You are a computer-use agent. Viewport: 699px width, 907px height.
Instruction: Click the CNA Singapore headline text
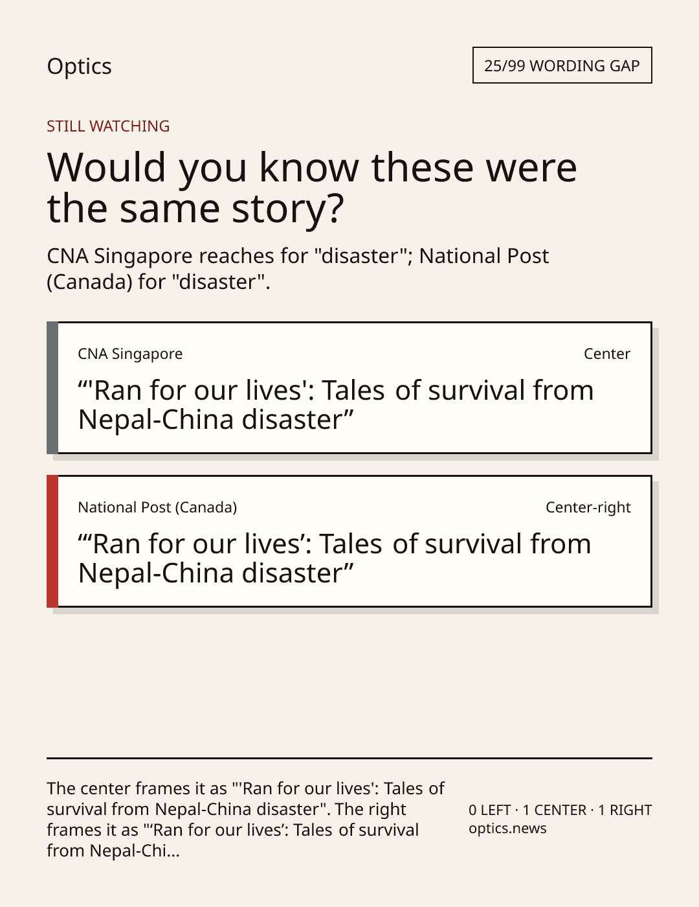[x=336, y=405]
